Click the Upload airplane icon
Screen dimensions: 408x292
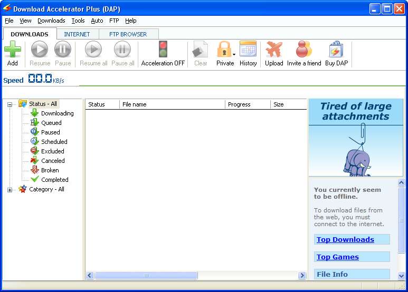(274, 49)
